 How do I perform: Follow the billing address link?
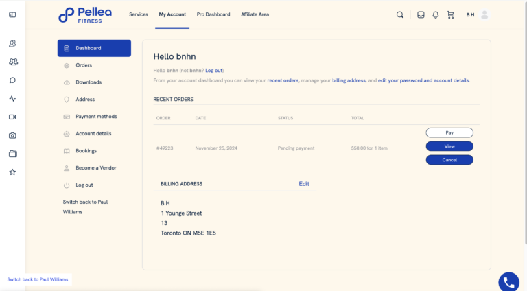pos(349,81)
